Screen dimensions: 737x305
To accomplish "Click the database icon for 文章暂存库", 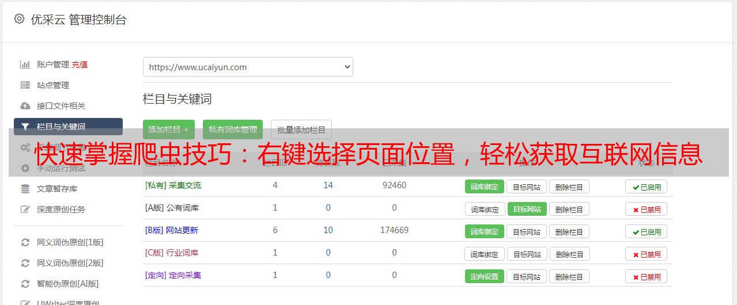I will (25, 189).
